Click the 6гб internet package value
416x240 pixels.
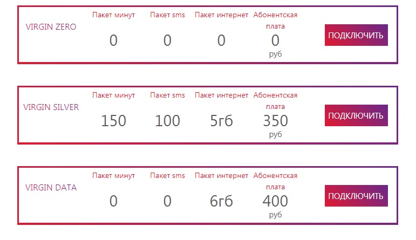(221, 201)
